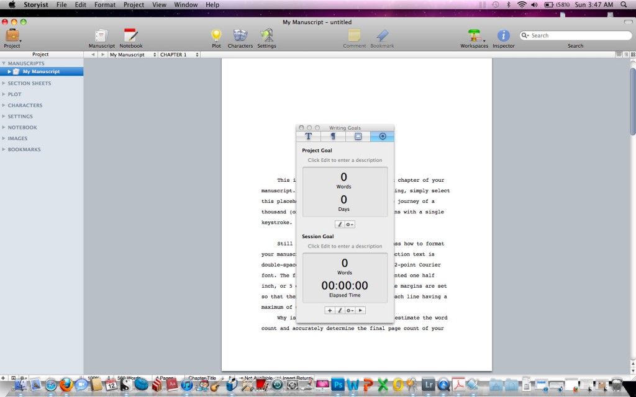Click the Wi-Fi status icon
Image resolution: width=636 pixels, height=397 pixels.
[x=522, y=5]
